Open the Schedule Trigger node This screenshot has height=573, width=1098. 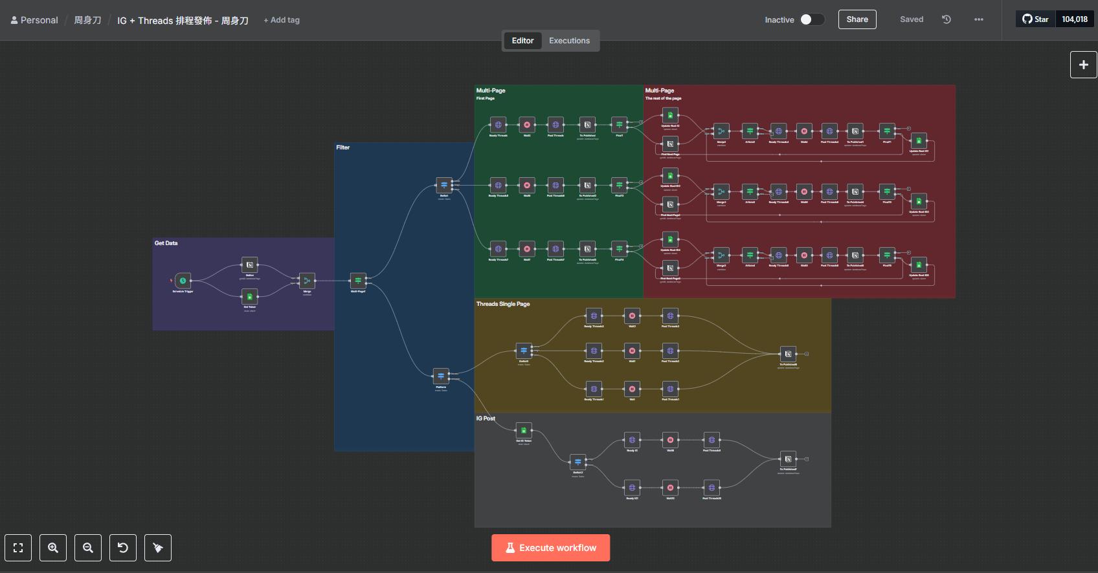point(183,281)
